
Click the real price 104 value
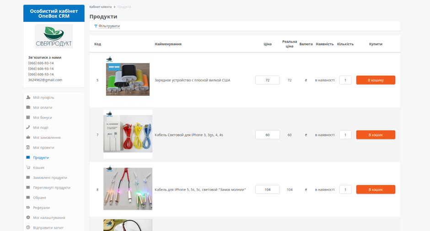point(290,189)
